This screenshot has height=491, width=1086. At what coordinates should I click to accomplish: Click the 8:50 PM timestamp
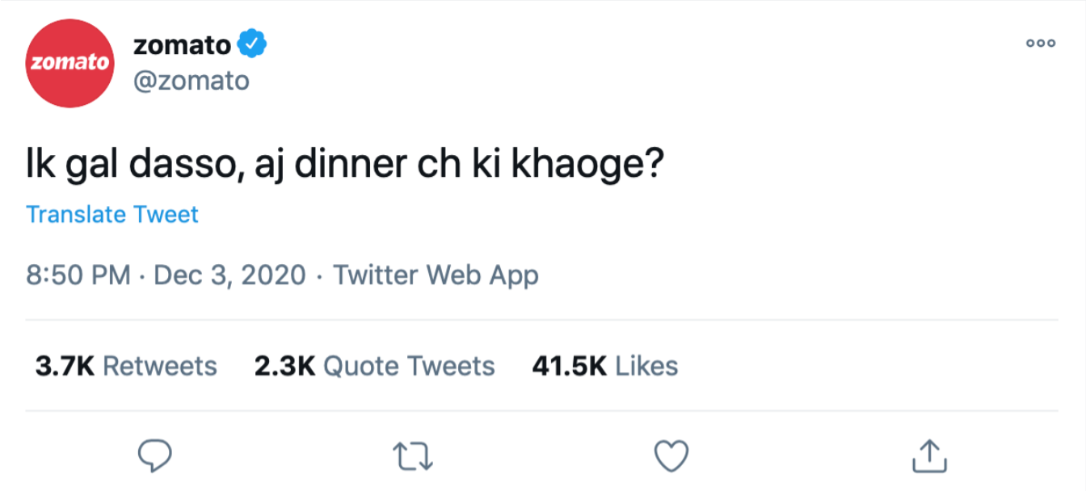pyautogui.click(x=78, y=275)
